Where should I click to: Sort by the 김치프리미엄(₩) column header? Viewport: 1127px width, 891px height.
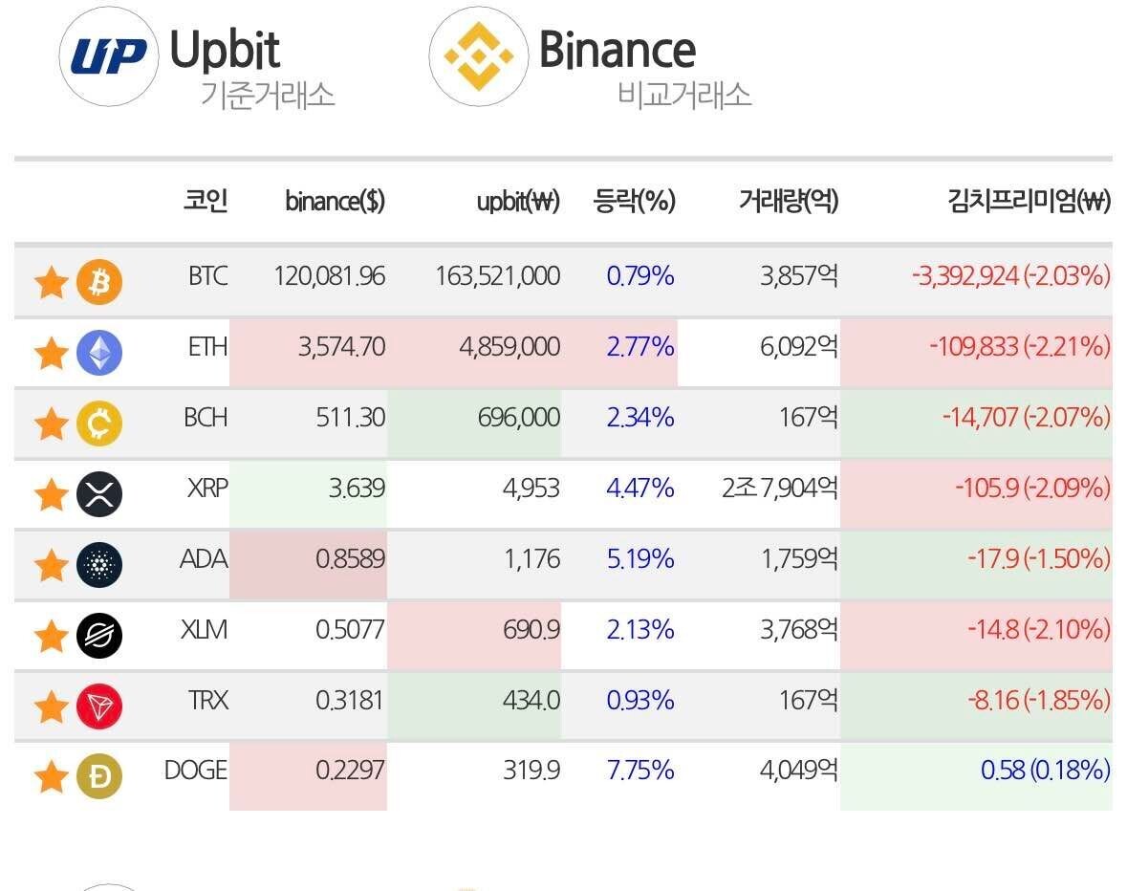click(x=1028, y=201)
